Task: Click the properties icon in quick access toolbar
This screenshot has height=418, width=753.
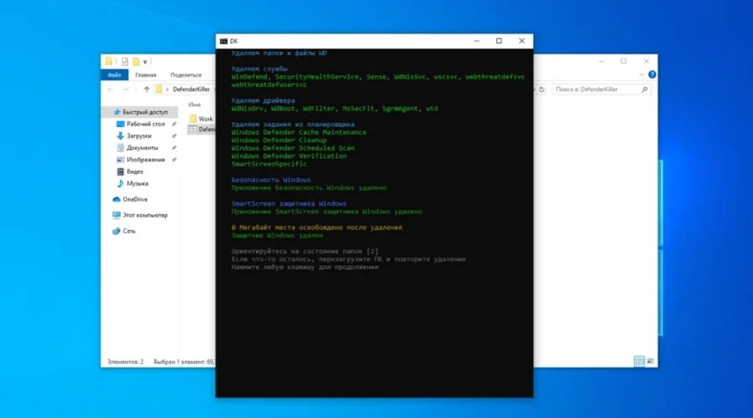Action: [124, 61]
